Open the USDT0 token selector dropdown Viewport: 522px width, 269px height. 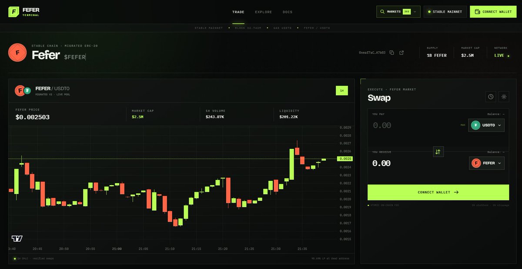(486, 125)
